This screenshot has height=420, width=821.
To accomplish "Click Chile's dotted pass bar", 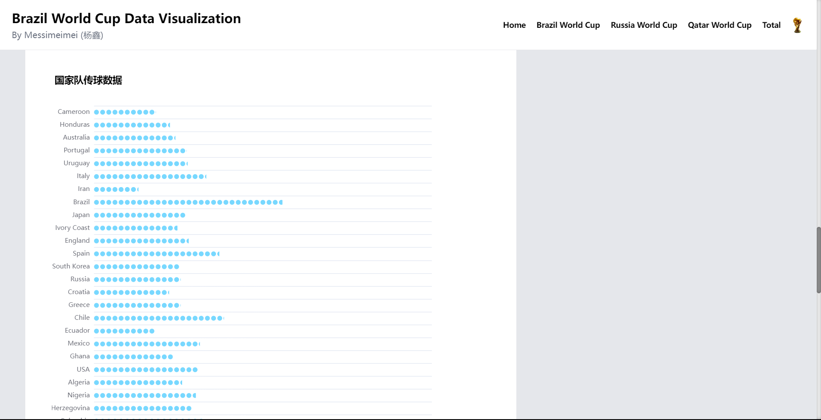I will [159, 318].
